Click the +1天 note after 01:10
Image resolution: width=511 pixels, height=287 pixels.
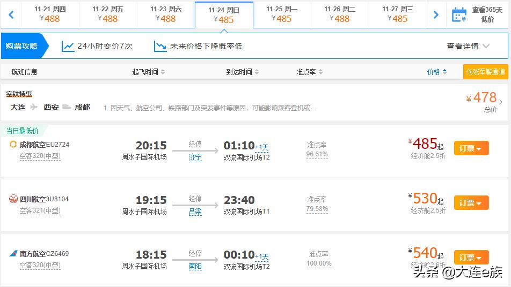pyautogui.click(x=262, y=148)
